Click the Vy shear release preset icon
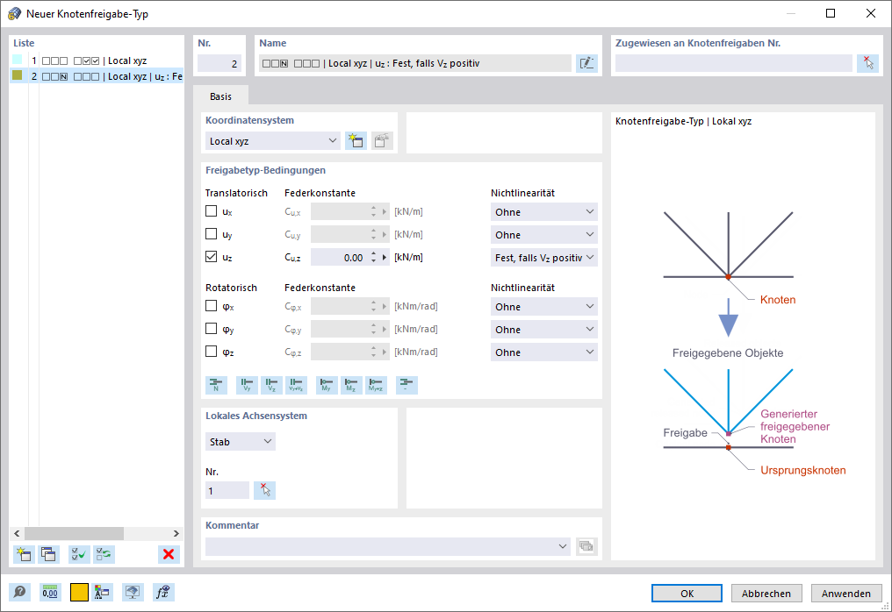 click(247, 385)
